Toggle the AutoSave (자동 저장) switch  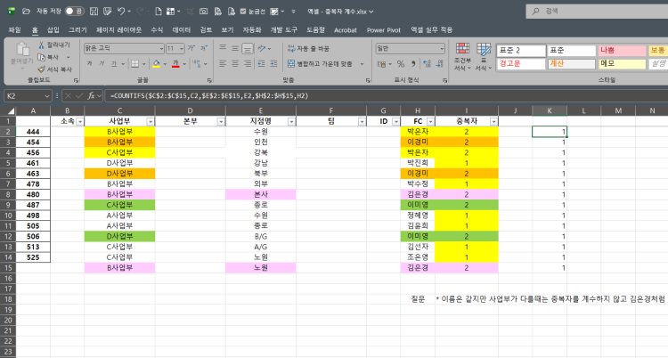(x=74, y=12)
